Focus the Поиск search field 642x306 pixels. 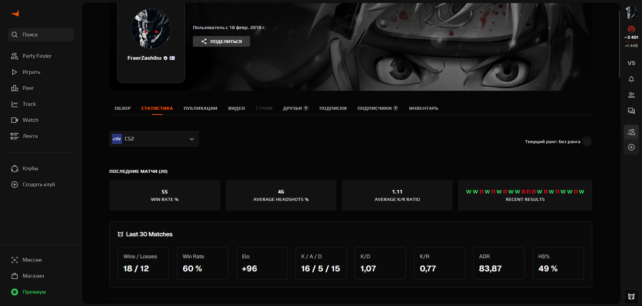(x=41, y=35)
